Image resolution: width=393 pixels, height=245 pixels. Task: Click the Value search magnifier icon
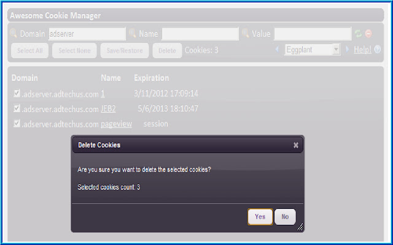pos(246,33)
